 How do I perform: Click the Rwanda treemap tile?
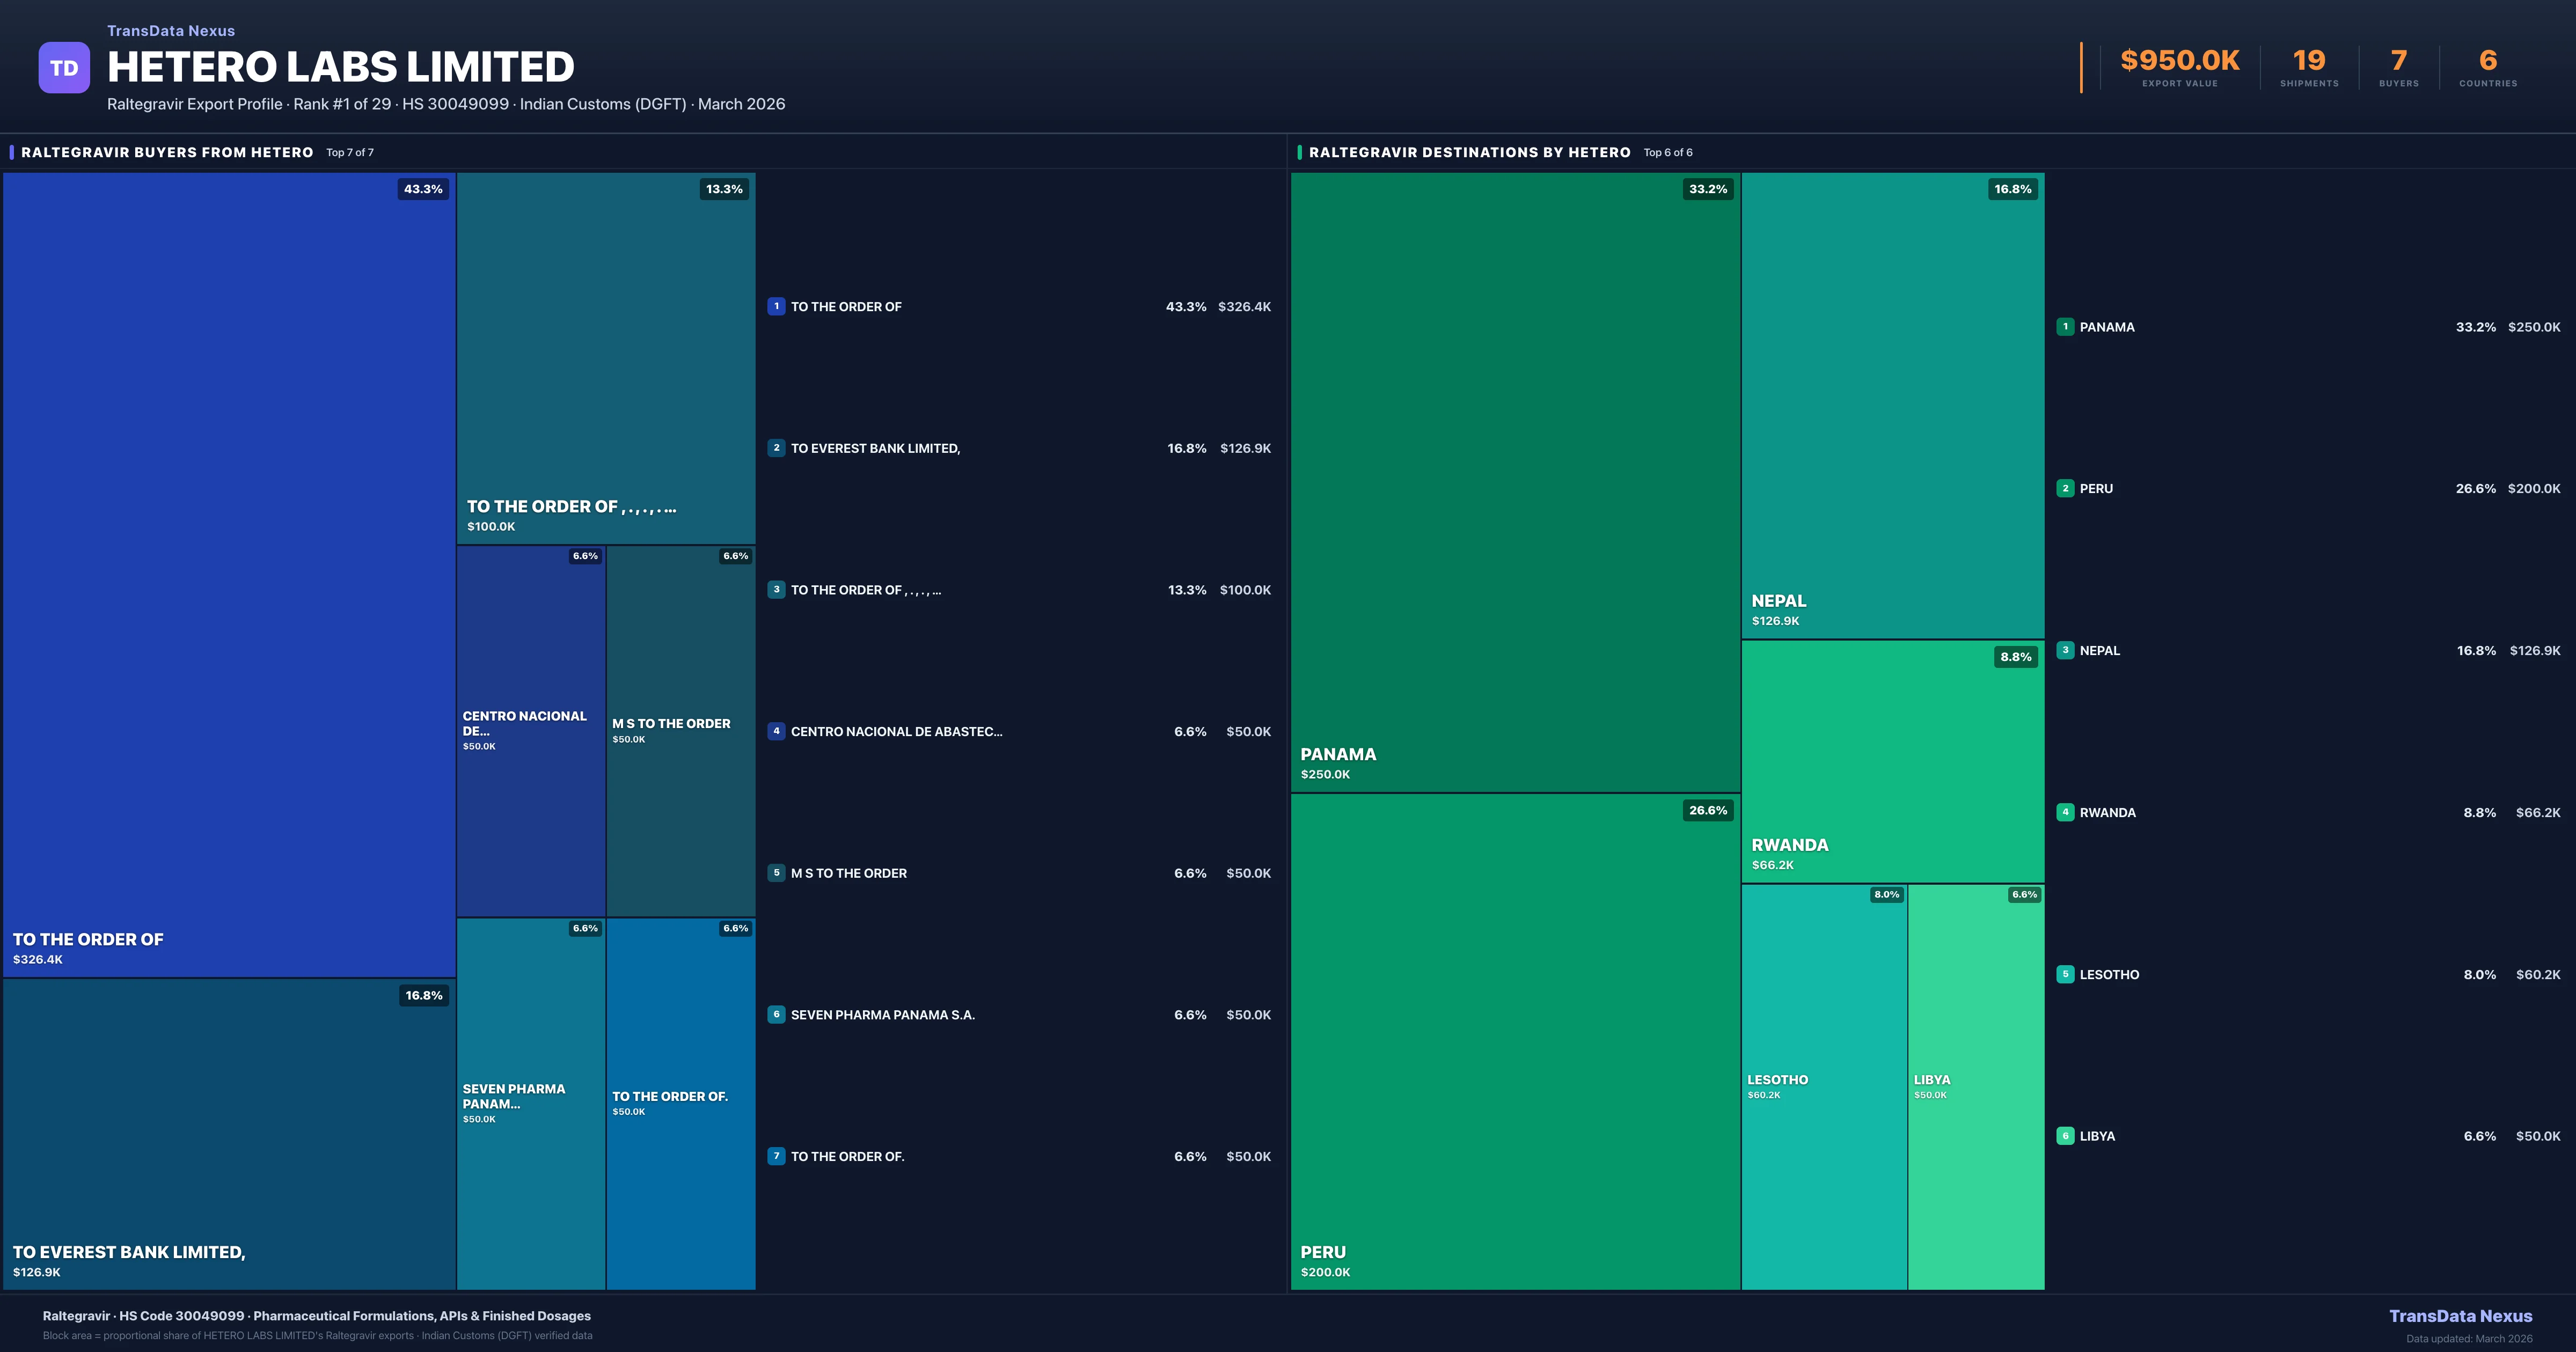click(x=1892, y=760)
